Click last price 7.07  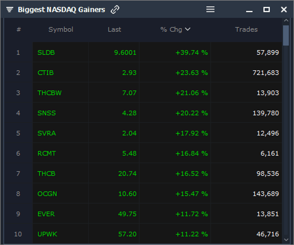129,93
